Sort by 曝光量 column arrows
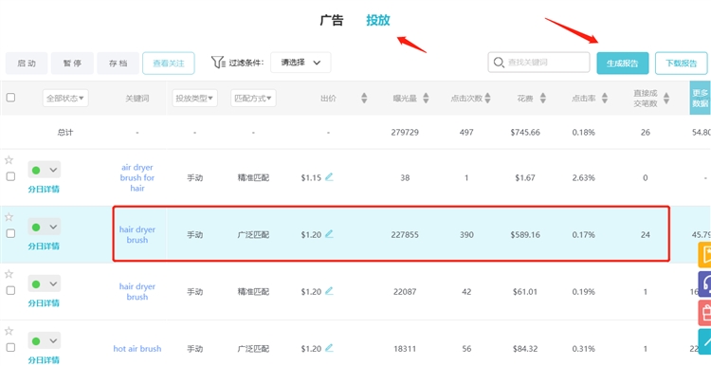This screenshot has height=366, width=711. coord(426,98)
